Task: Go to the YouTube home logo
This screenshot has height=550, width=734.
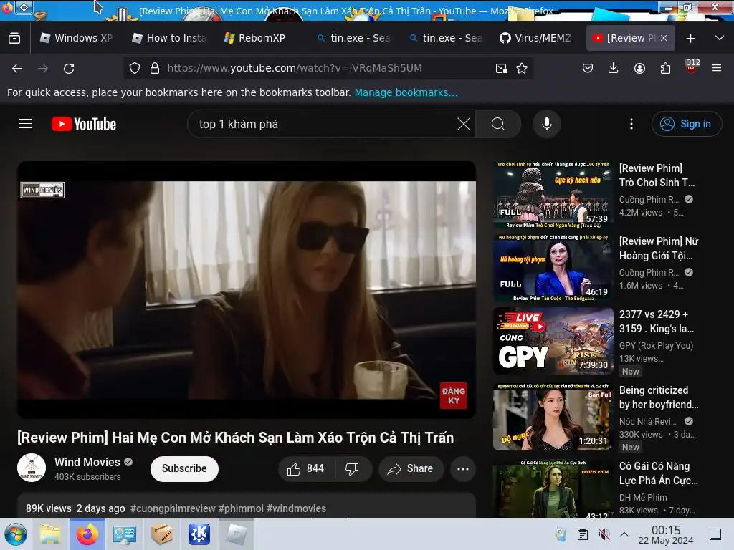Action: (x=84, y=124)
